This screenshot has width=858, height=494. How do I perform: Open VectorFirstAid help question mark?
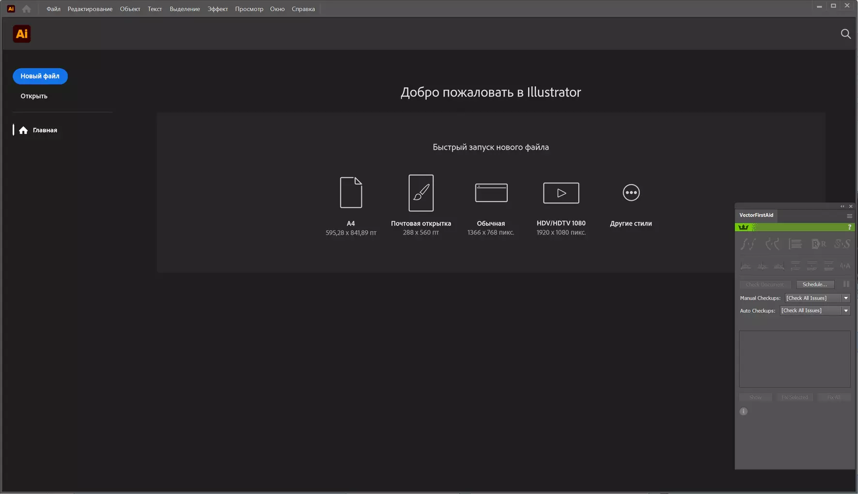click(x=849, y=227)
